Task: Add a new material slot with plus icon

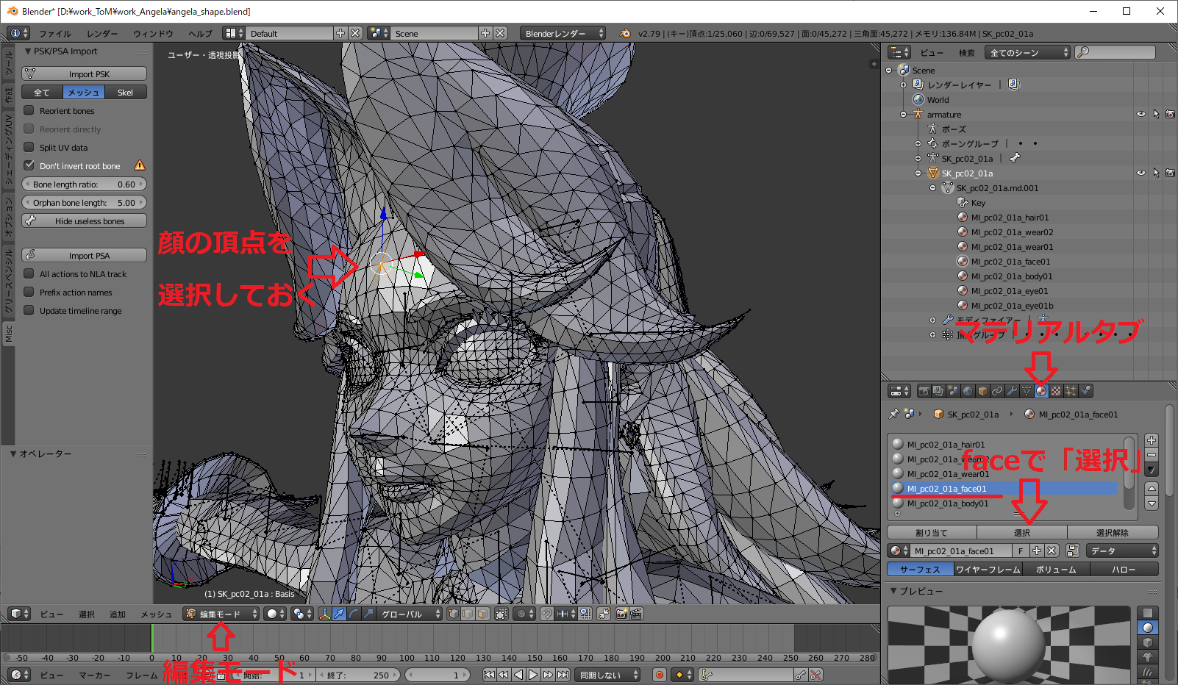Action: tap(1152, 440)
